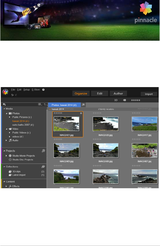Viewport: 160px width, 246px height.
Task: Rate IMAG2409.jpg using its stars
Action: pyautogui.click(x=58, y=139)
